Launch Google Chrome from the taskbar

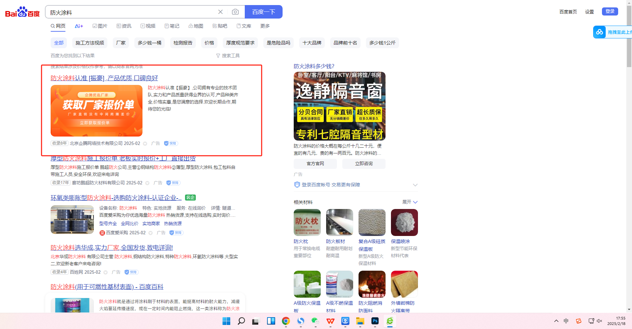point(286,321)
